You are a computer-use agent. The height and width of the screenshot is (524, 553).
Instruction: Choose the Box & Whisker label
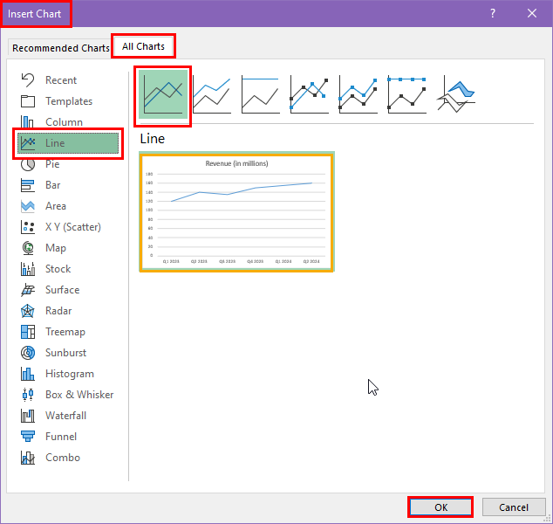coord(79,395)
